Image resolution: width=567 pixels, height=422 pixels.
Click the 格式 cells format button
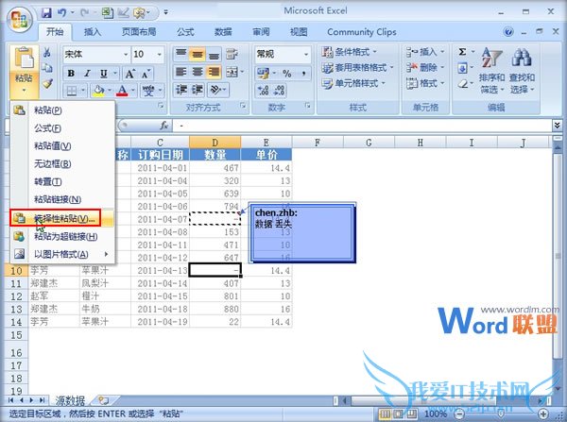[x=425, y=83]
